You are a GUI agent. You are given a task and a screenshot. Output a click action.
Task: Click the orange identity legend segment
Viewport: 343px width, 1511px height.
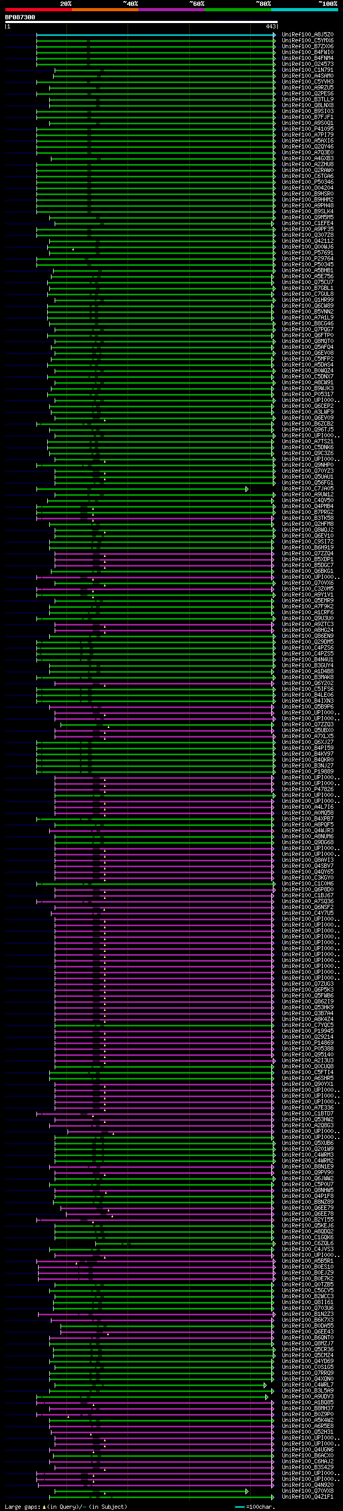tap(105, 10)
